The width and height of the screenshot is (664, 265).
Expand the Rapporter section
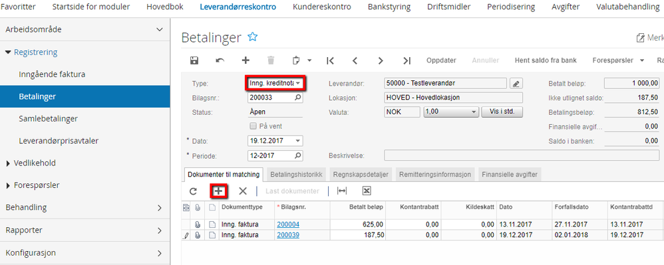coord(159,230)
